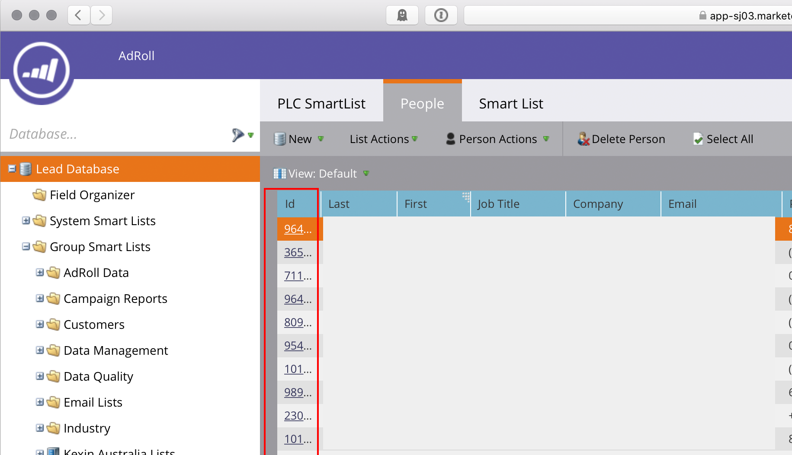Click the Select All checkmark icon
The image size is (792, 455).
(698, 139)
